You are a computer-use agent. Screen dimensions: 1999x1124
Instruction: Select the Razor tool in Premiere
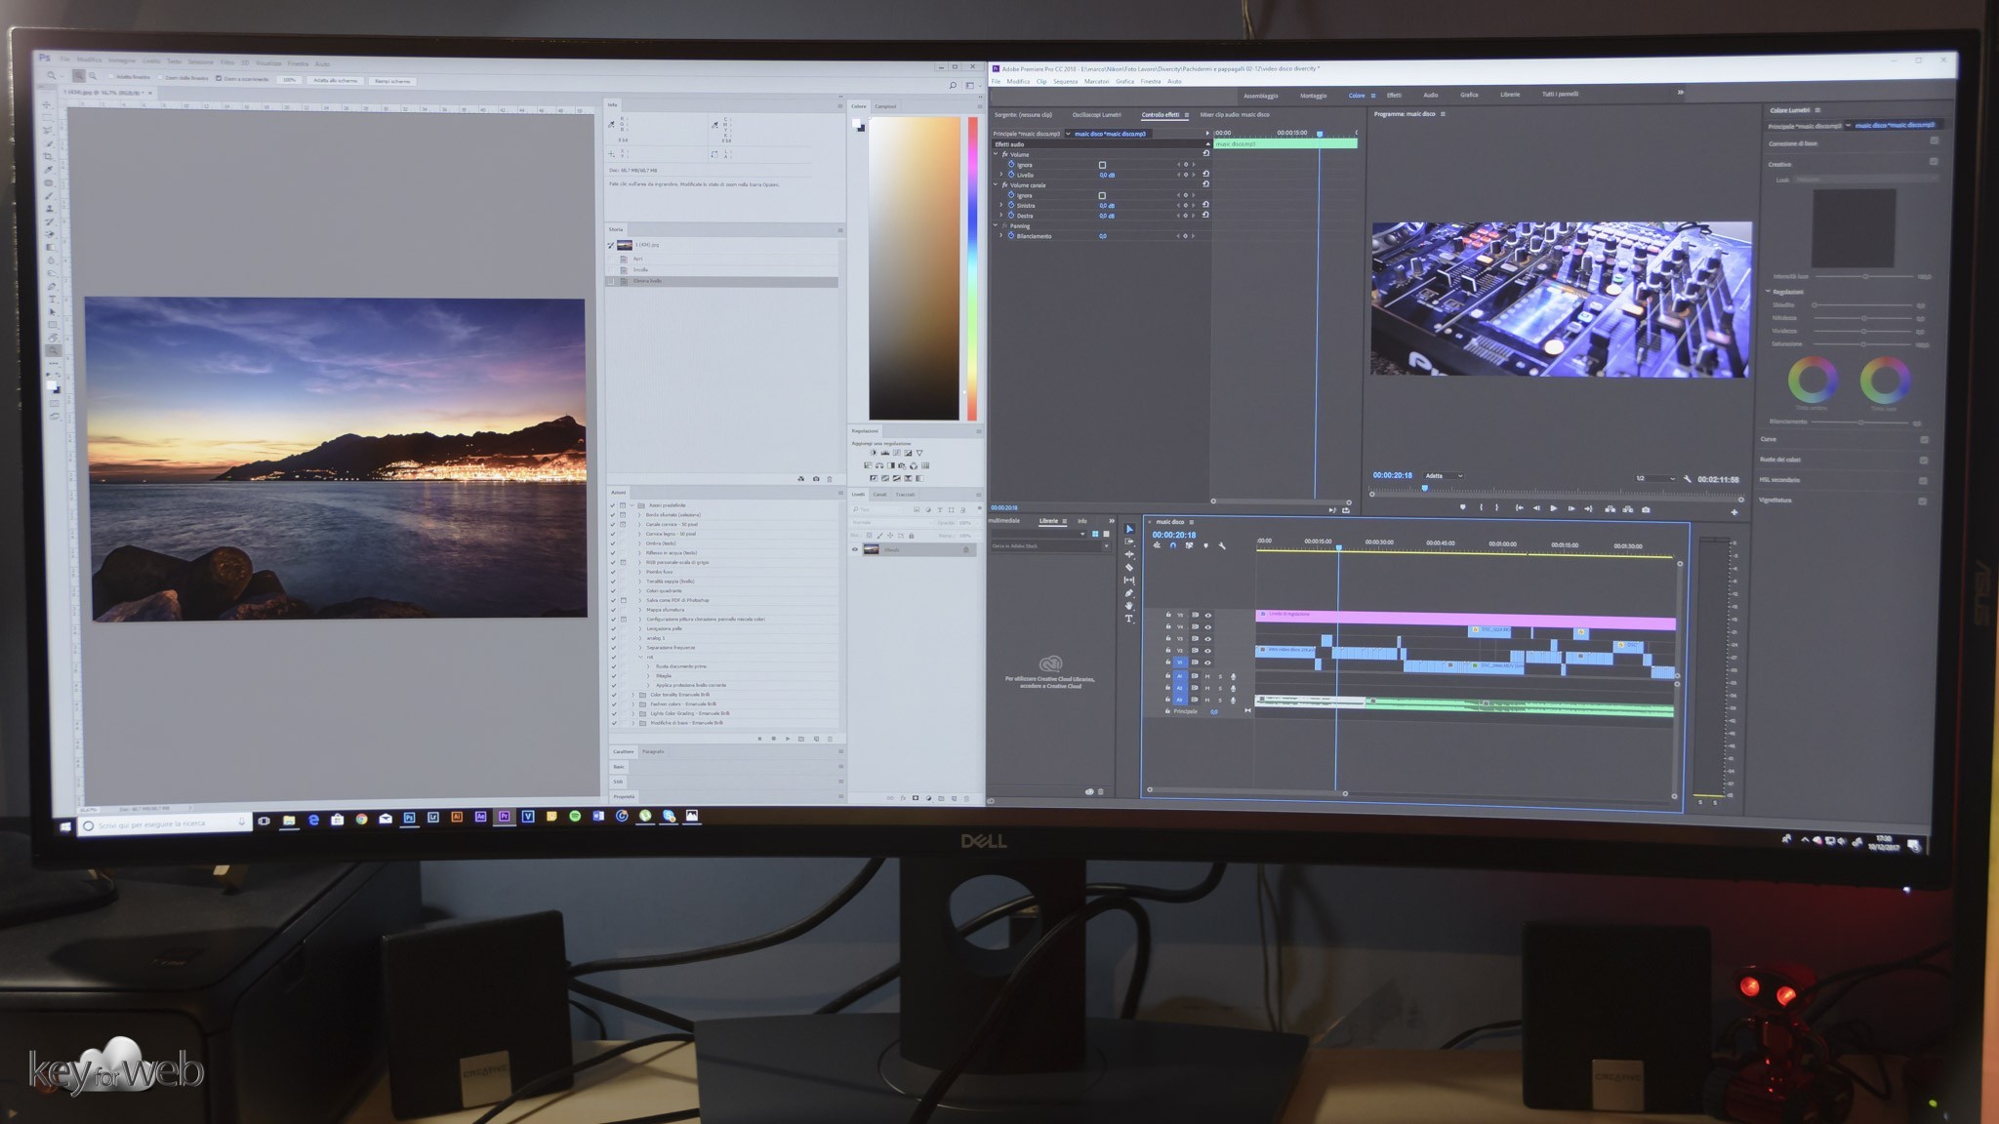click(x=1129, y=568)
